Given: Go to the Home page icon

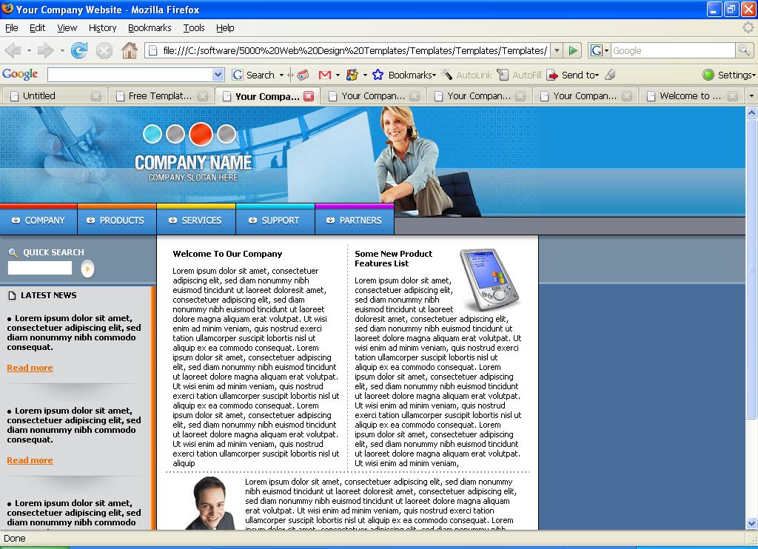Looking at the screenshot, I should pos(129,50).
